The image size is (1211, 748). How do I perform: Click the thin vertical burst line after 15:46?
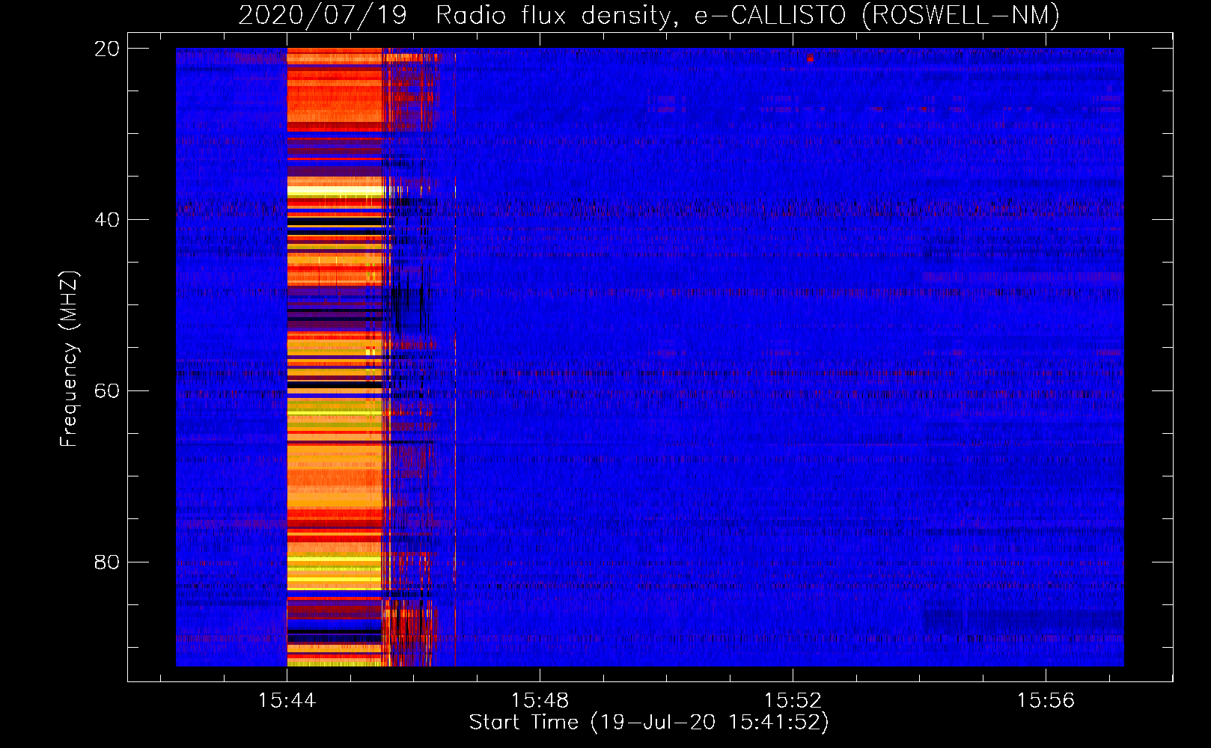click(455, 357)
